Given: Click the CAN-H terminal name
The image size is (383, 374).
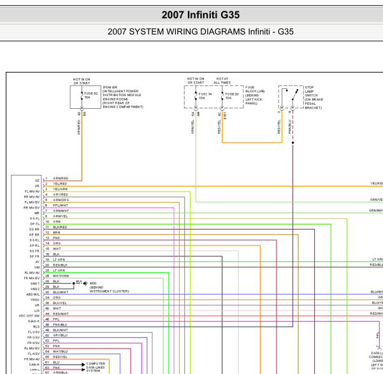Looking at the screenshot, I should (x=34, y=364).
